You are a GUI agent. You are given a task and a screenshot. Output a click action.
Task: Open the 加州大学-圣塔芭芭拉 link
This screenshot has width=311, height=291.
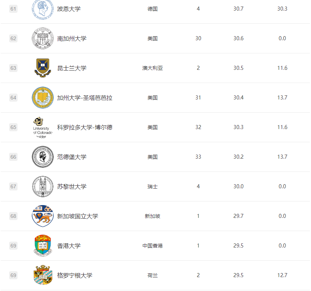[84, 98]
